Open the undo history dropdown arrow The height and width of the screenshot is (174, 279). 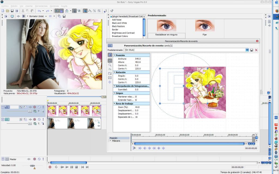point(43,11)
